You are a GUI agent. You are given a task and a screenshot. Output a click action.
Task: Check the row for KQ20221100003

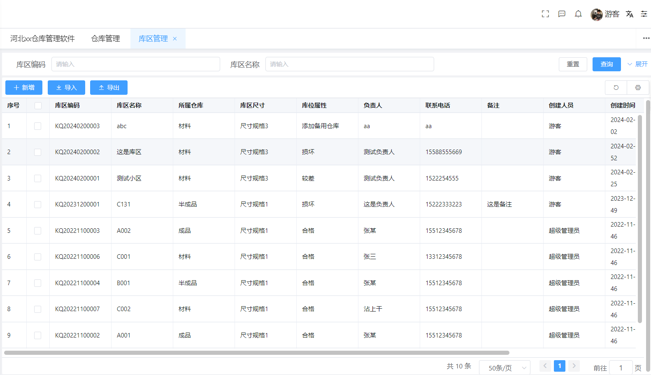coord(37,231)
